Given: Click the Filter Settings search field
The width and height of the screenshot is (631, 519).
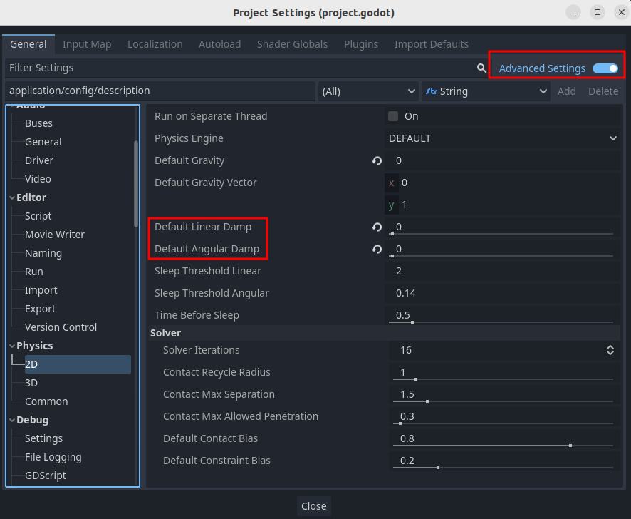Looking at the screenshot, I should [x=239, y=68].
